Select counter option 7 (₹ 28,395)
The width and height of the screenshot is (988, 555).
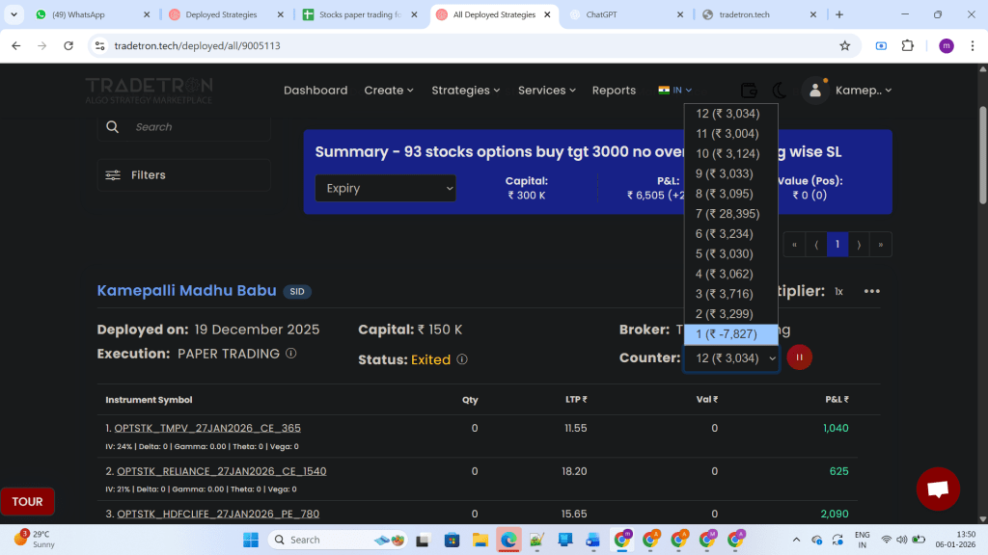pos(730,214)
